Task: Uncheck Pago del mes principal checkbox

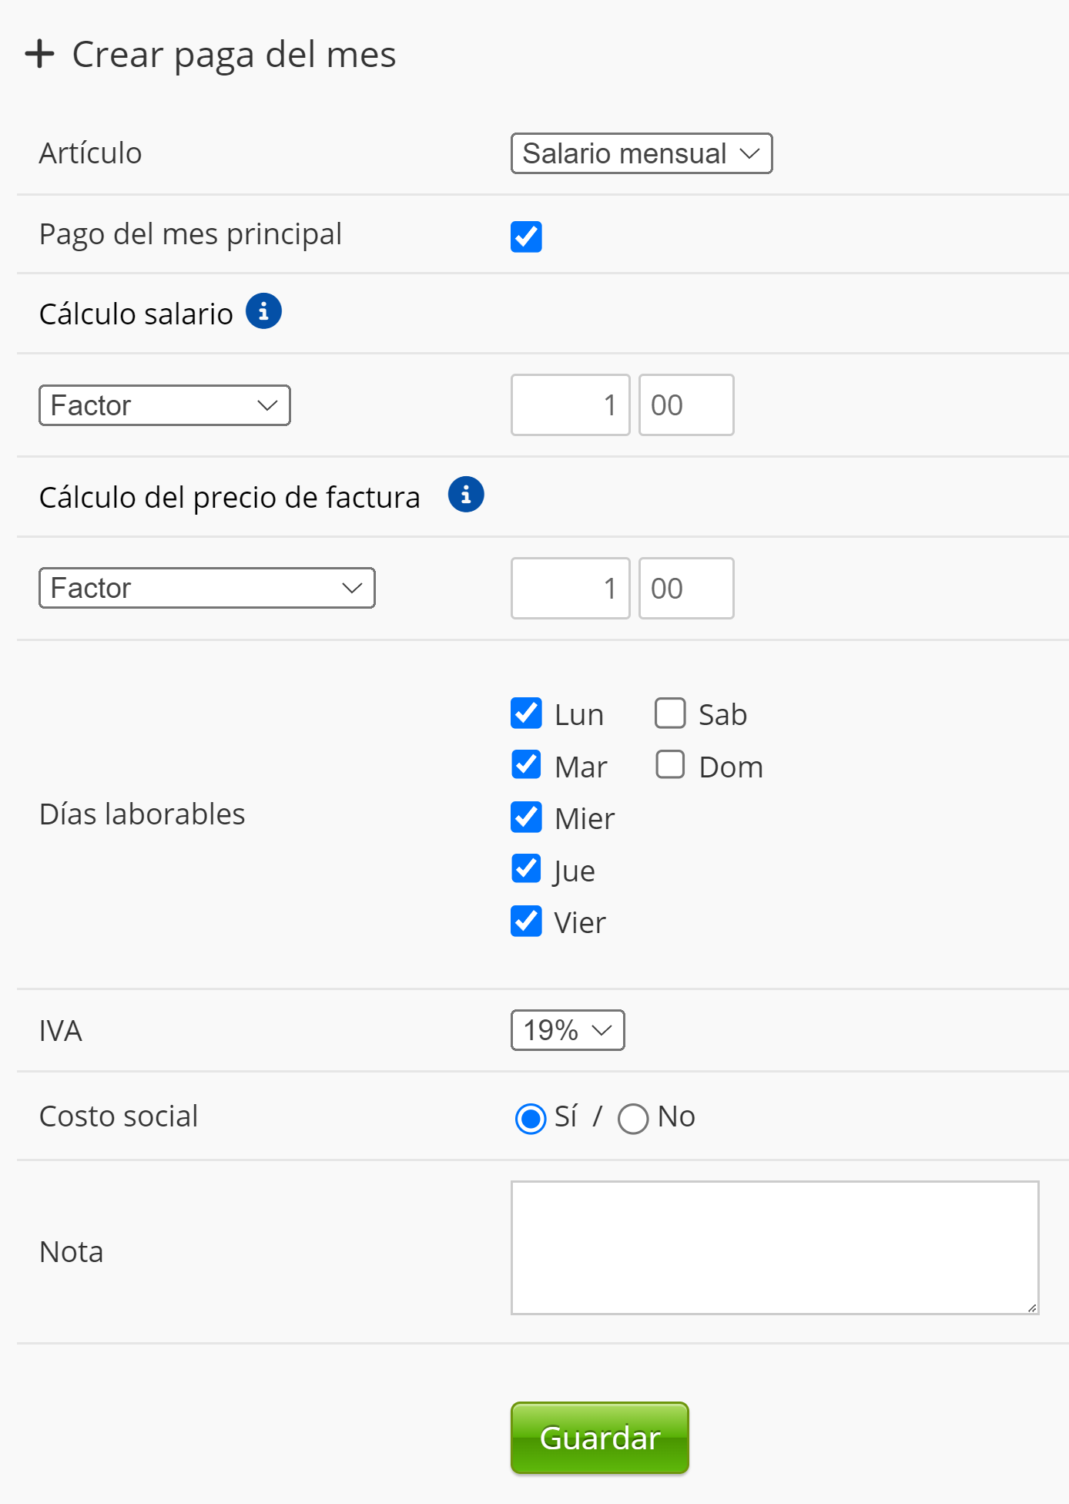Action: point(526,237)
